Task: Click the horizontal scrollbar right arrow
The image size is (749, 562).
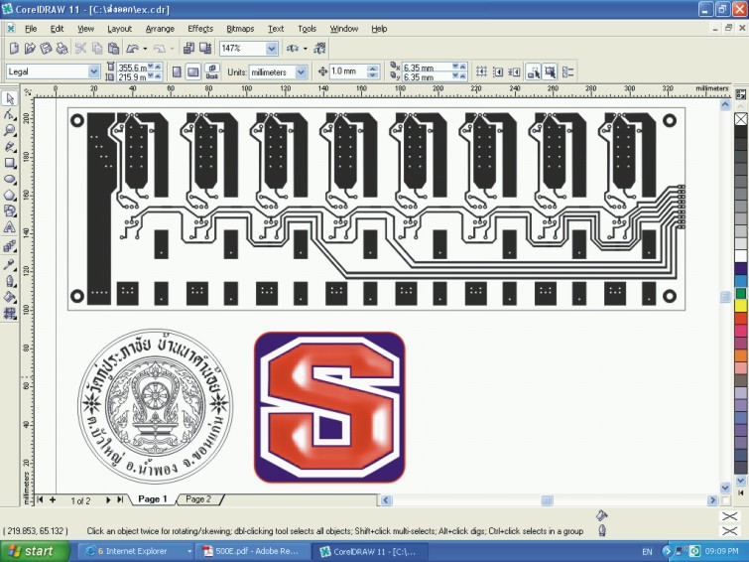Action: coord(712,500)
